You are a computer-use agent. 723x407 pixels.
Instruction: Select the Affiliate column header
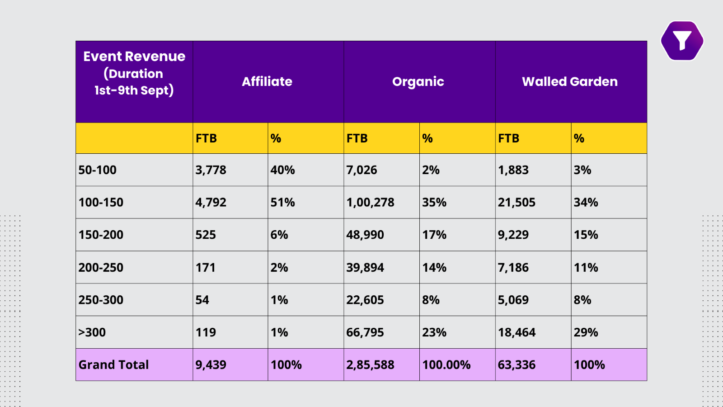point(267,81)
